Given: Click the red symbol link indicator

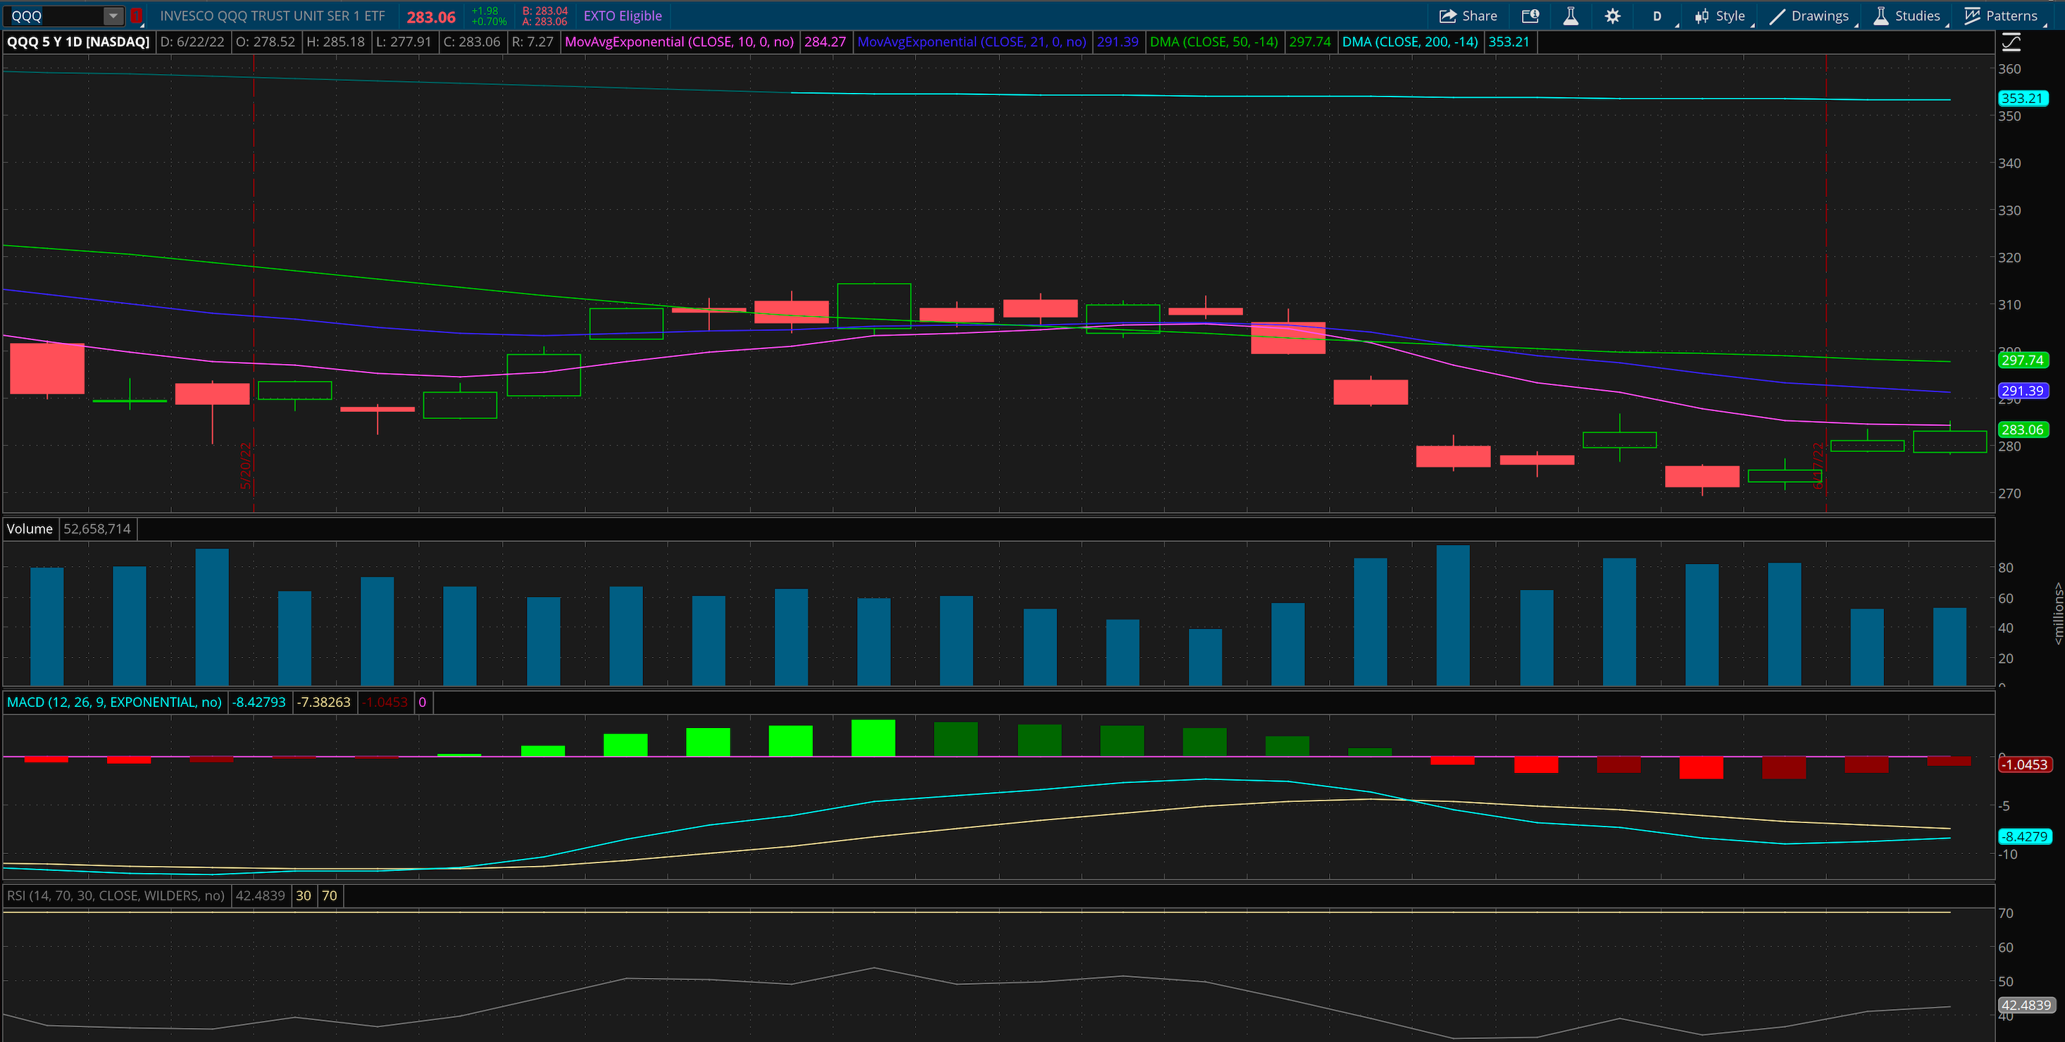Looking at the screenshot, I should click(136, 16).
